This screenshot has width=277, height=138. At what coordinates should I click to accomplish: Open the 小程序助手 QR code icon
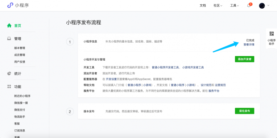pos(272,34)
